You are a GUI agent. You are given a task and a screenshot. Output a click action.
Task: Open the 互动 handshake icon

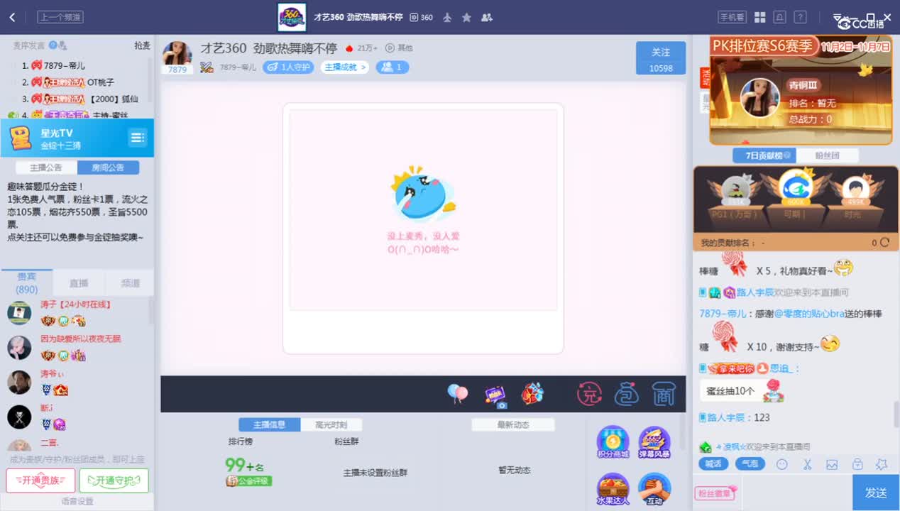(654, 489)
